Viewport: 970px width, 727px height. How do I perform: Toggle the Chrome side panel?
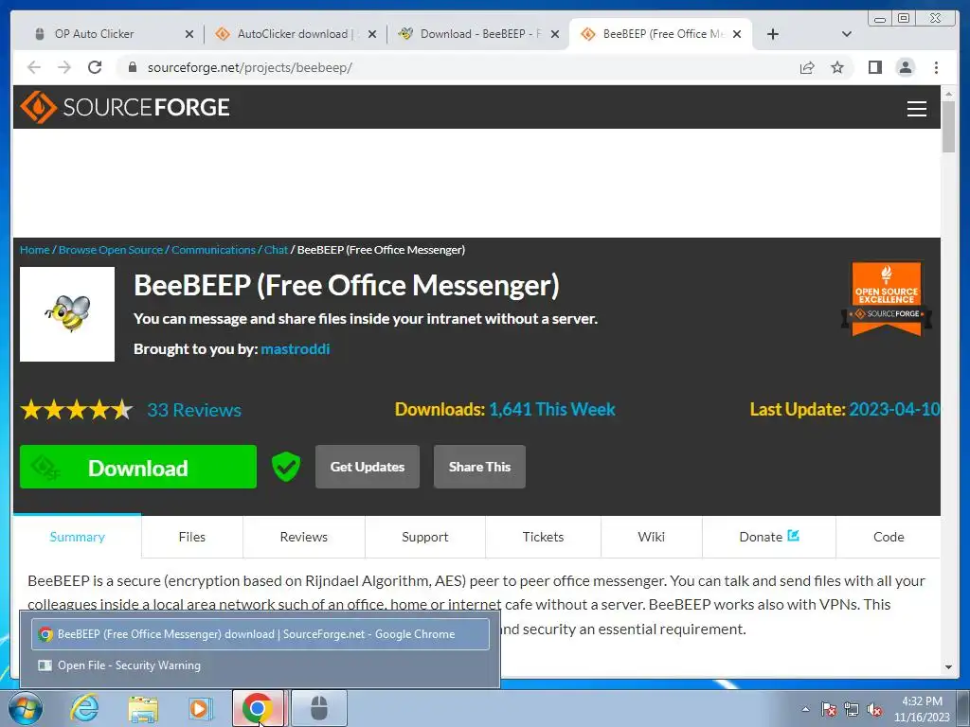pos(874,67)
